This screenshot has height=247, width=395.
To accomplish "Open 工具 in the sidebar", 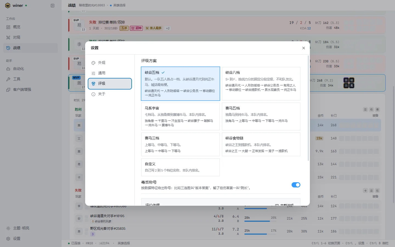I will [31, 79].
